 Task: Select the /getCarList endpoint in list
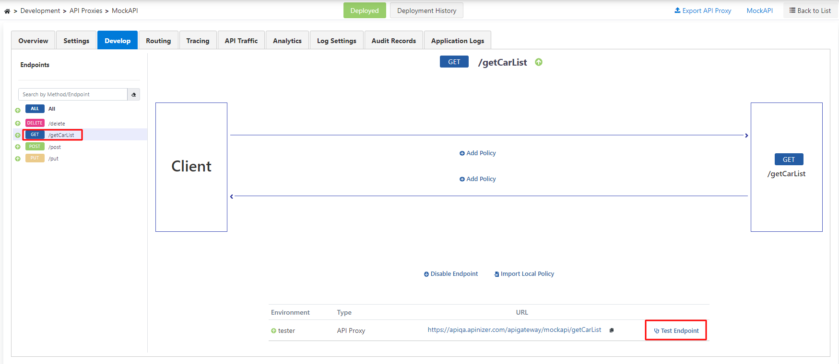61,135
